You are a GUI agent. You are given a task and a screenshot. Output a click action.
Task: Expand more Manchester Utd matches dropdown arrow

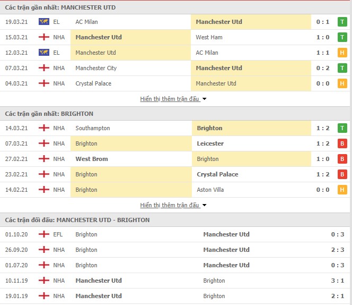coord(204,99)
